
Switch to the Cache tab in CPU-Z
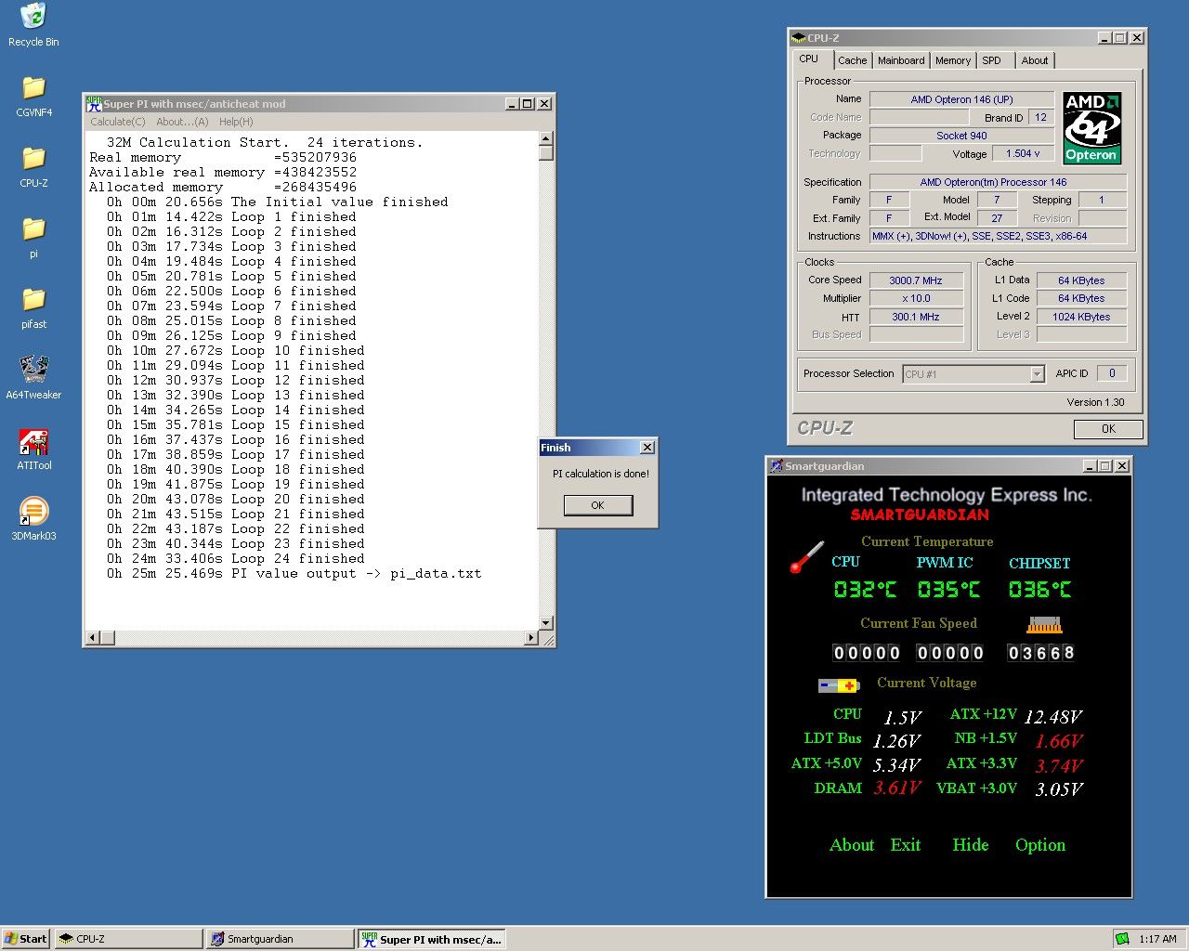[852, 60]
